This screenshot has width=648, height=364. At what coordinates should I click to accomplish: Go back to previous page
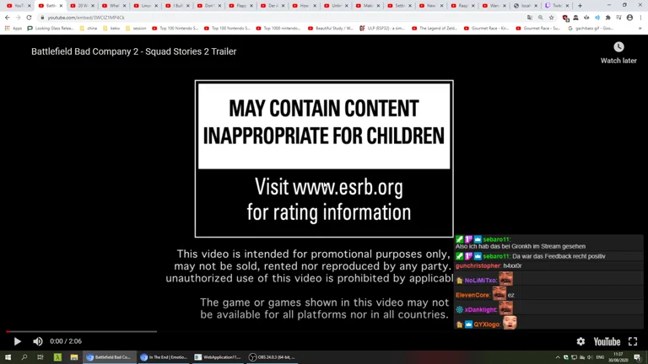click(7, 17)
